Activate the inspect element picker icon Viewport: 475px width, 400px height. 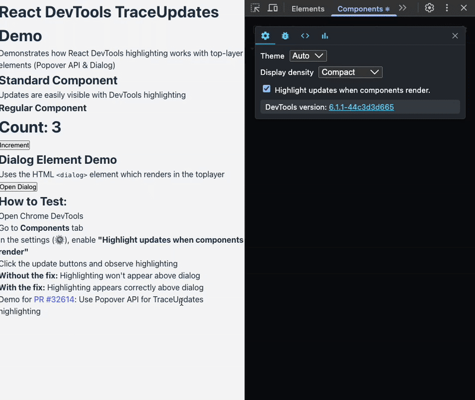tap(255, 8)
